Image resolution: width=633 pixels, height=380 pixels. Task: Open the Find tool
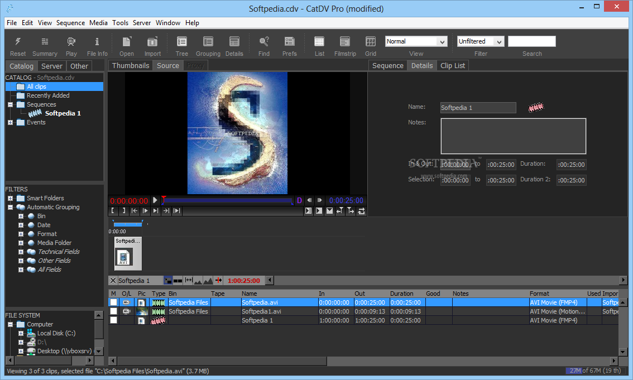[264, 41]
